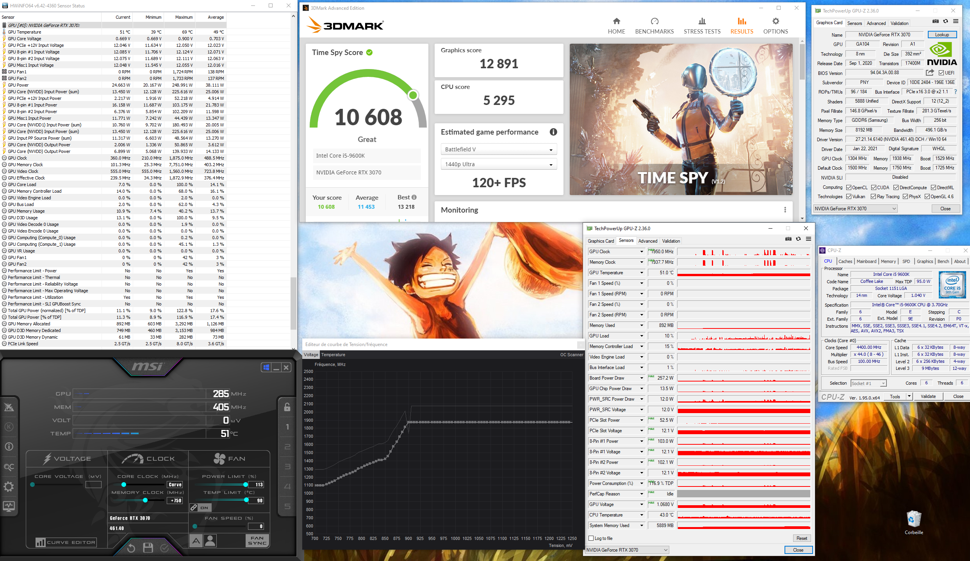Click the Lookup button in GPU-Z

coord(941,35)
